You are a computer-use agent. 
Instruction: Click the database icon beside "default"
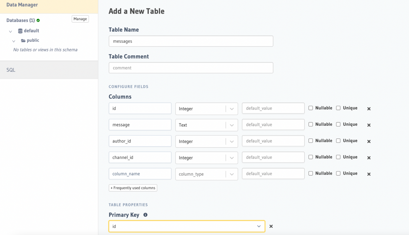click(20, 31)
